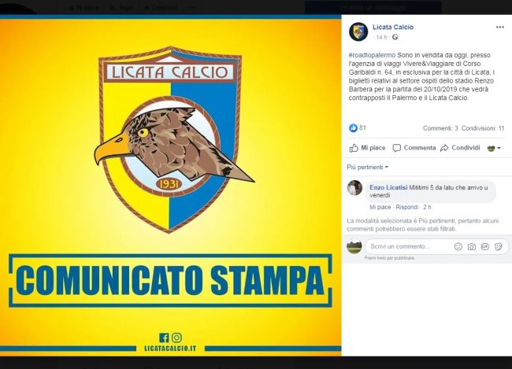Insert an emoji in the comment box

point(458,246)
